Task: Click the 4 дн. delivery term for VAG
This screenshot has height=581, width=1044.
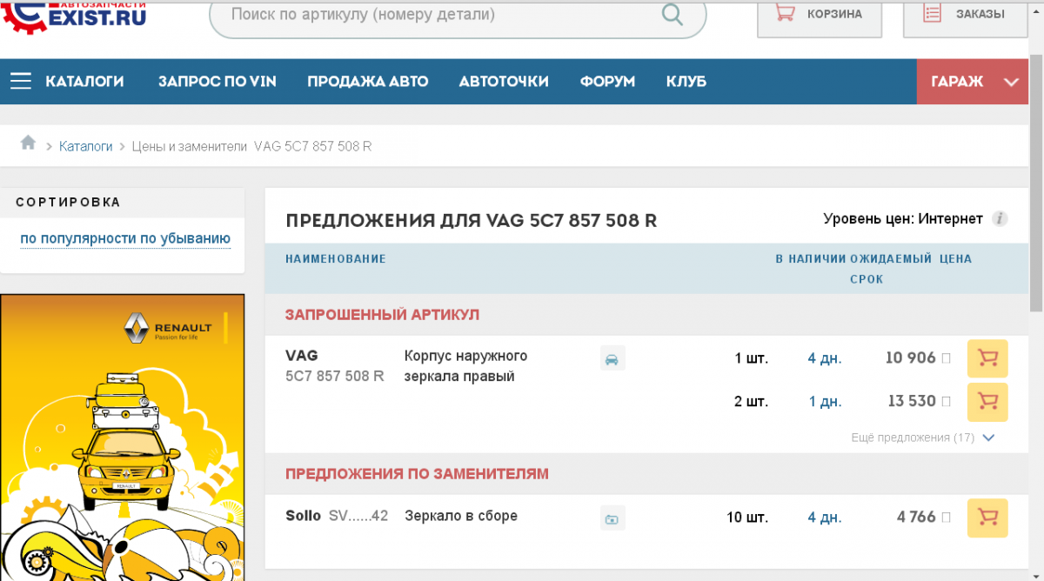Action: 825,358
